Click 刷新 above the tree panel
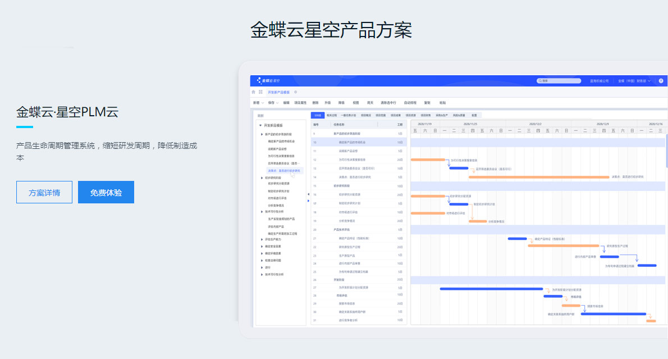 [260, 116]
